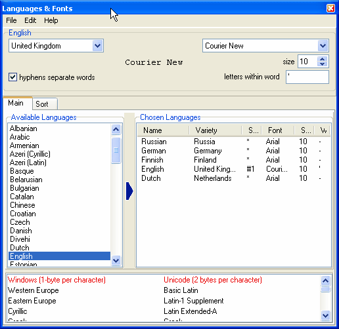Screen dimensions: 339x329
Task: Select Dutch row in Chosen Languages
Action: click(x=234, y=178)
